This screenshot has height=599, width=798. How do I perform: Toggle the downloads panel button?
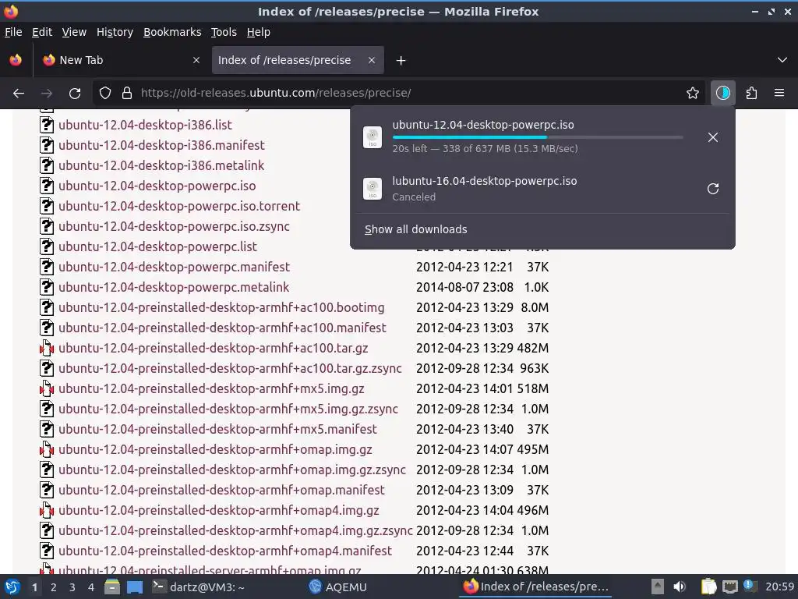pyautogui.click(x=722, y=94)
